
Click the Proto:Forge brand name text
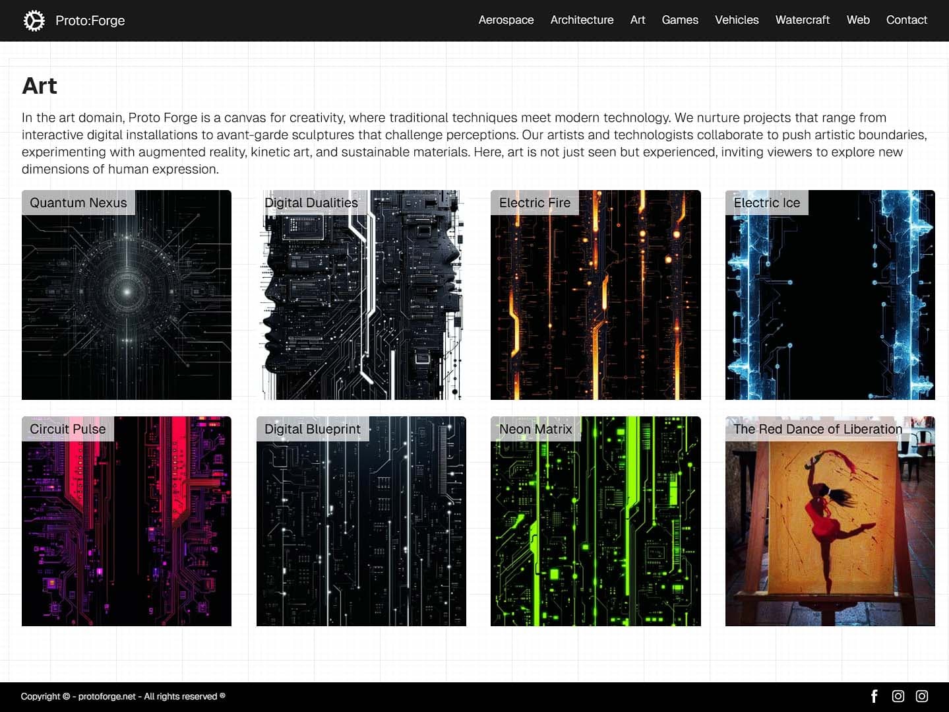[x=90, y=20]
